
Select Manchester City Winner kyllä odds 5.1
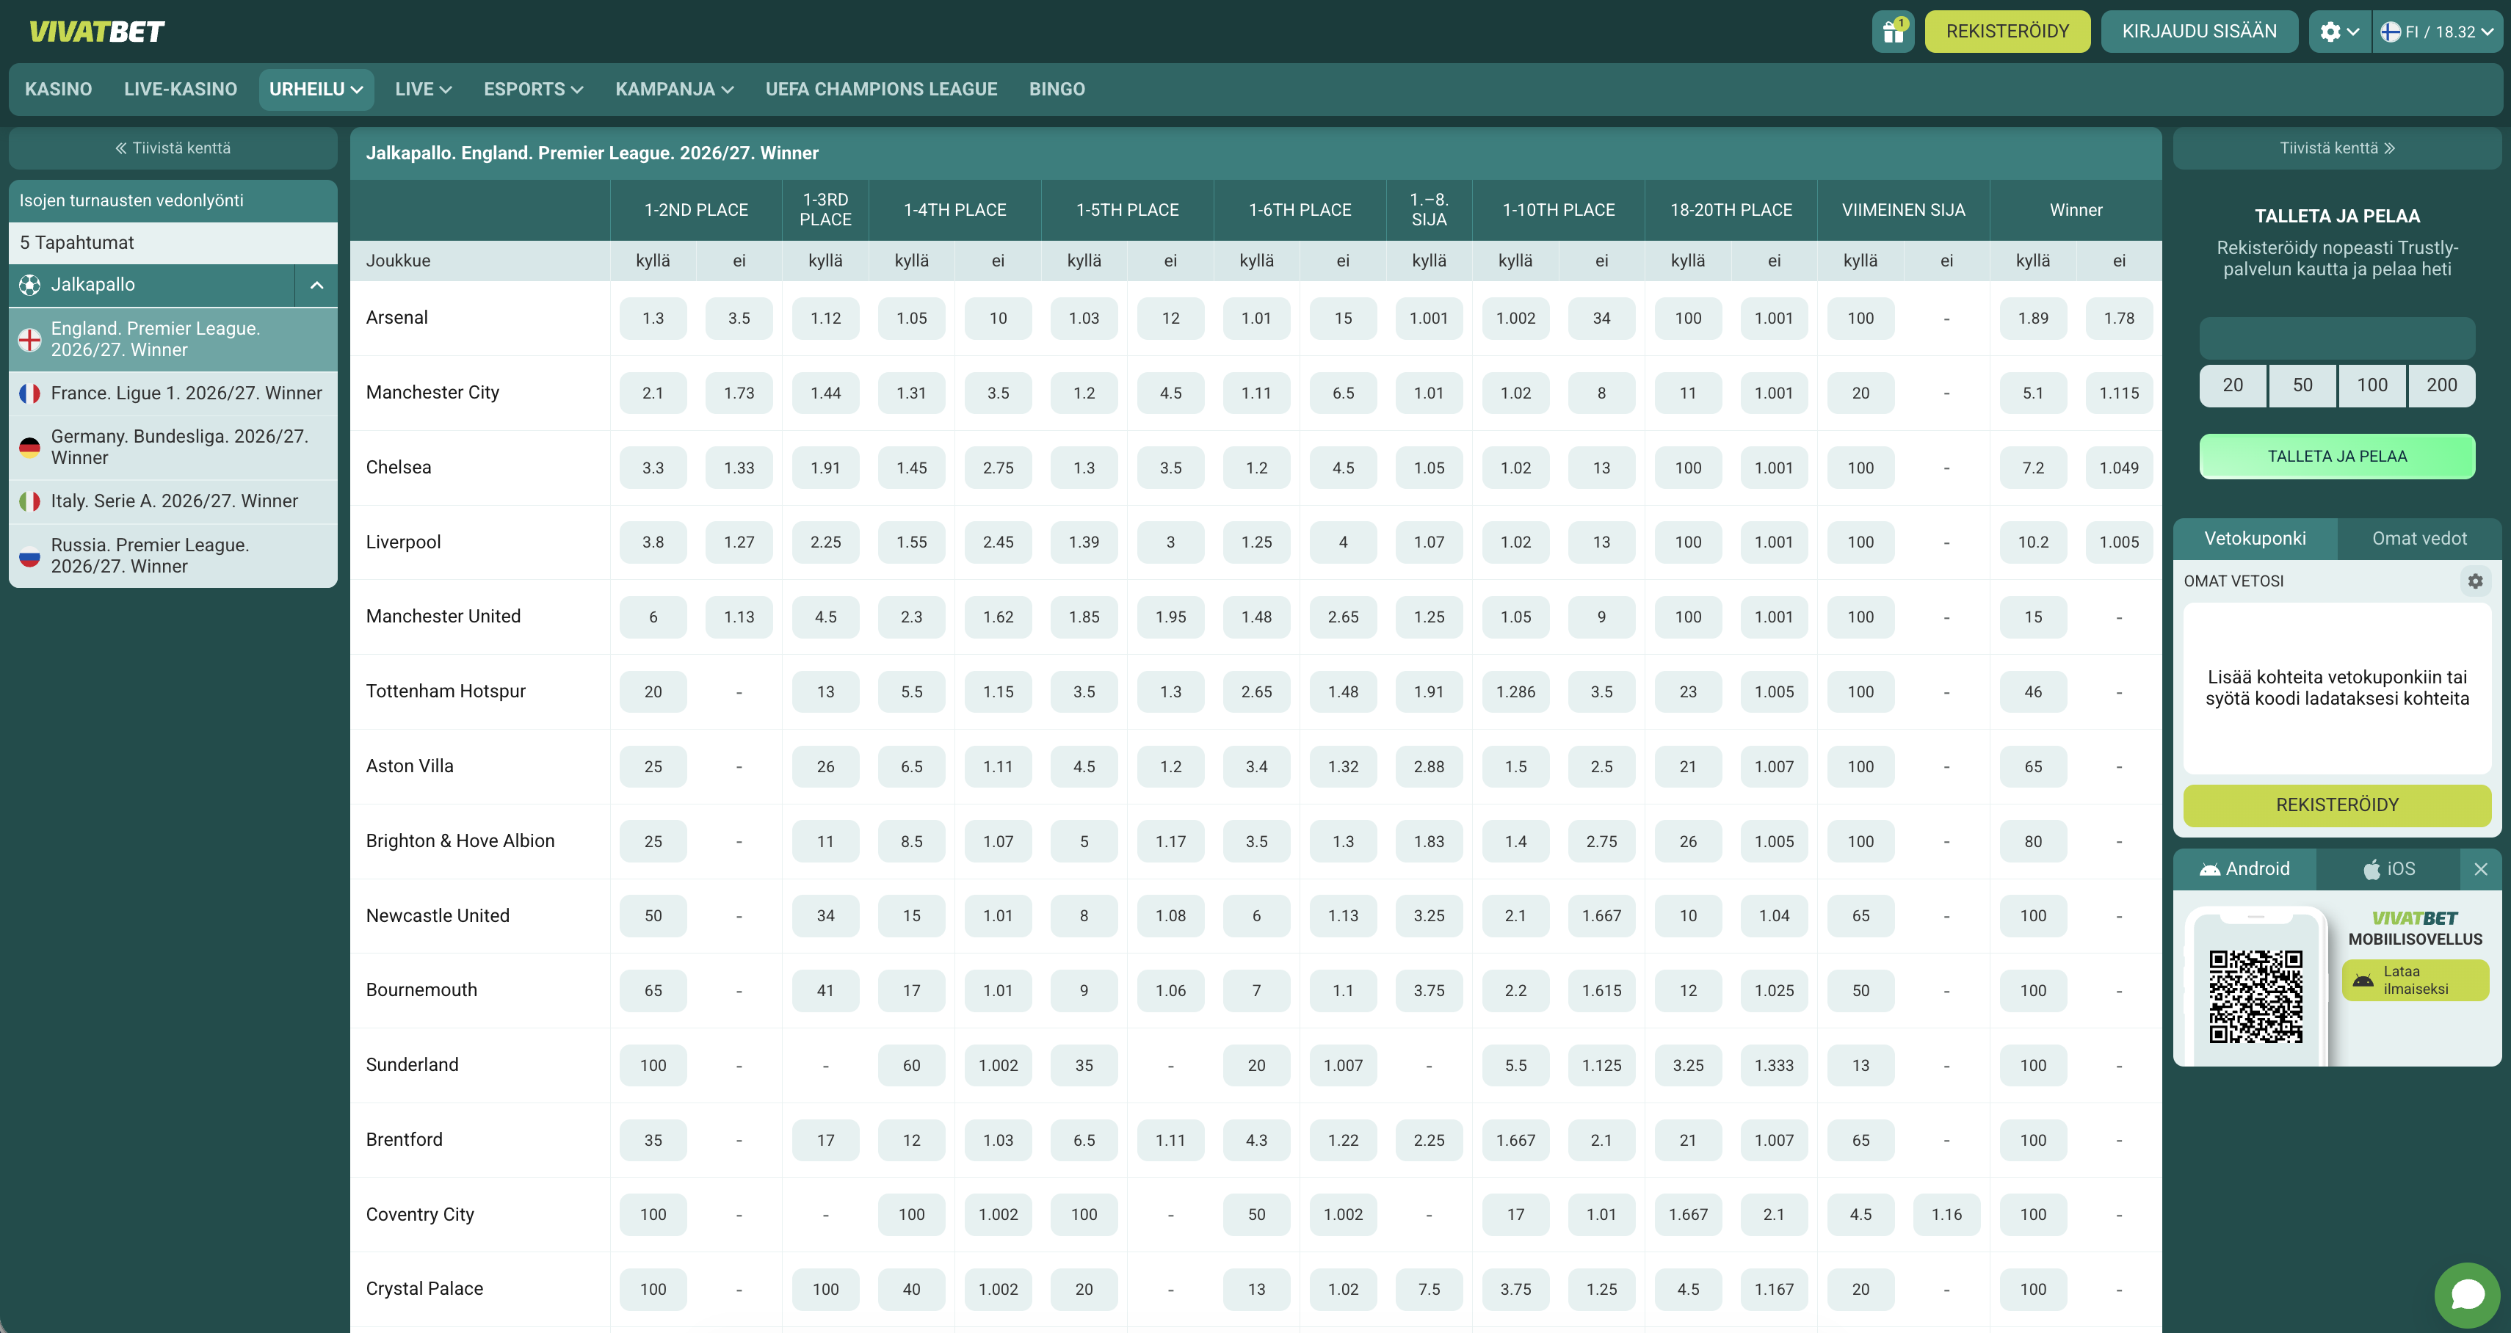2032,393
